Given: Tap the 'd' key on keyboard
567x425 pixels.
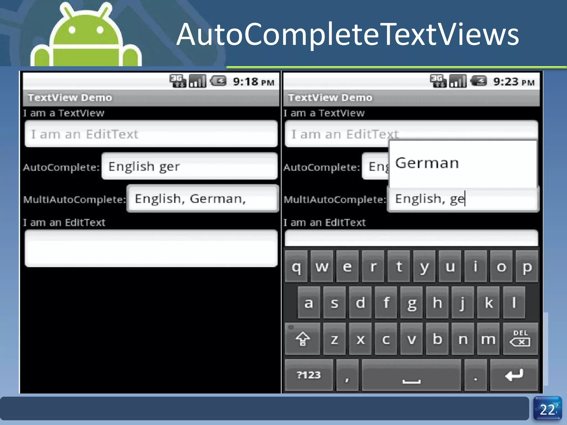Looking at the screenshot, I should [x=360, y=302].
